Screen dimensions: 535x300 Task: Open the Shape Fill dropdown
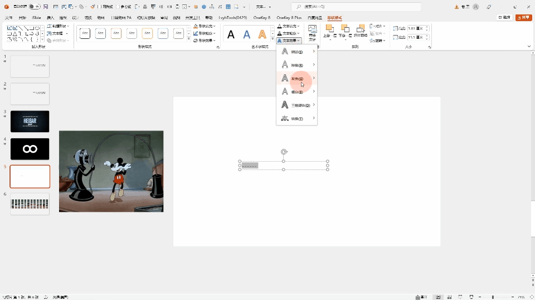pyautogui.click(x=205, y=26)
